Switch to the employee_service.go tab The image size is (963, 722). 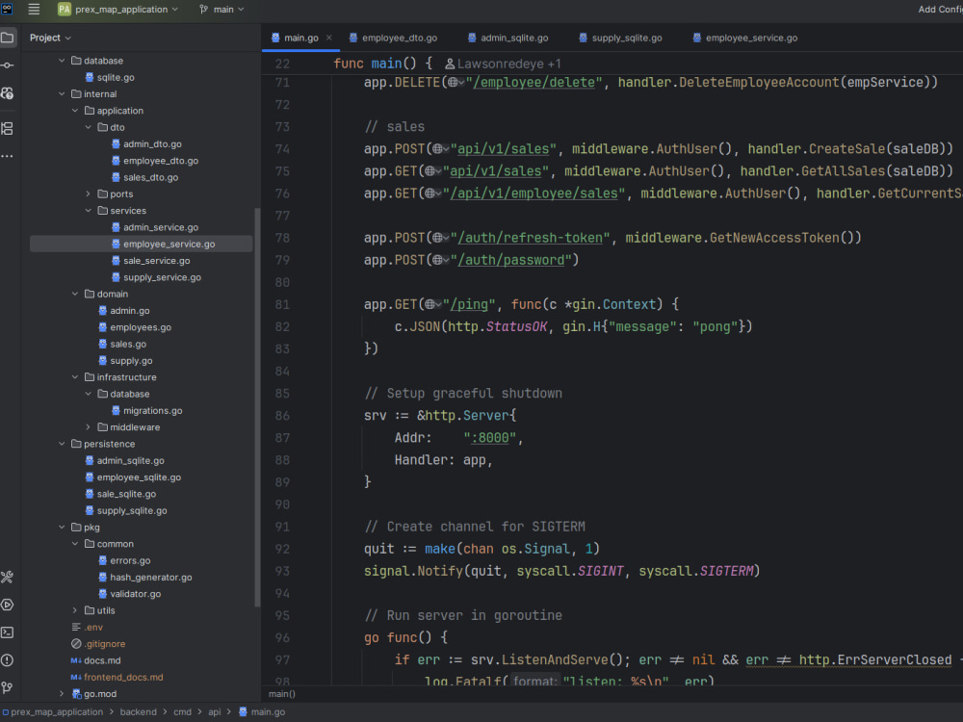(745, 38)
